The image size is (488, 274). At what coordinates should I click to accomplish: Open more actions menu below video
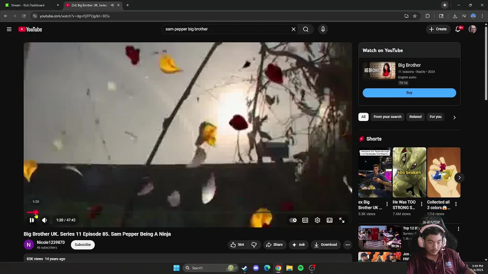348,245
